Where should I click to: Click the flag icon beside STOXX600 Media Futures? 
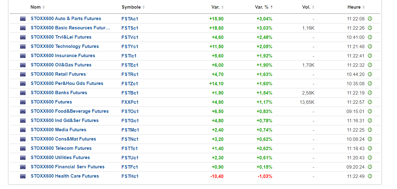tap(23, 130)
